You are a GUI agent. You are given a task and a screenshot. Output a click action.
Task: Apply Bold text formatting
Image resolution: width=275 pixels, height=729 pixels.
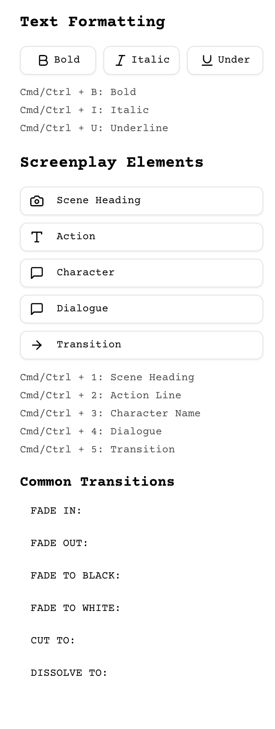pos(58,60)
